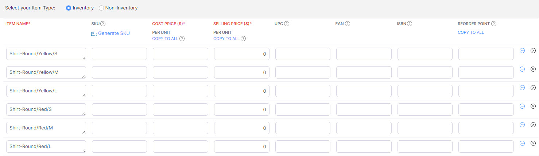Image resolution: width=539 pixels, height=156 pixels.
Task: Remove the Shirt-Round/Red/L row
Action: click(533, 143)
